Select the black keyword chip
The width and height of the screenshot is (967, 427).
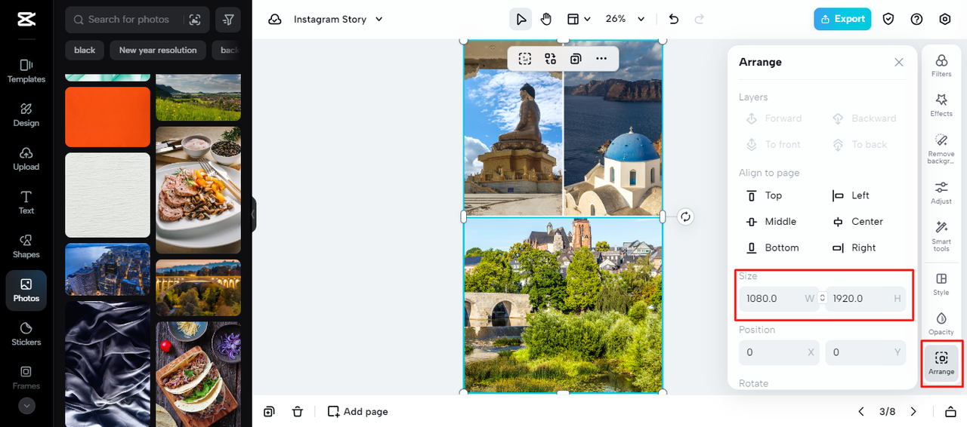[x=85, y=50]
